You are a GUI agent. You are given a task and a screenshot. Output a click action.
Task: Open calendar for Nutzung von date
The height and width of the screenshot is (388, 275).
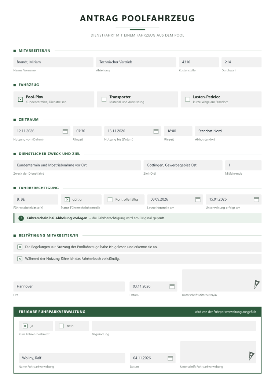coord(65,131)
